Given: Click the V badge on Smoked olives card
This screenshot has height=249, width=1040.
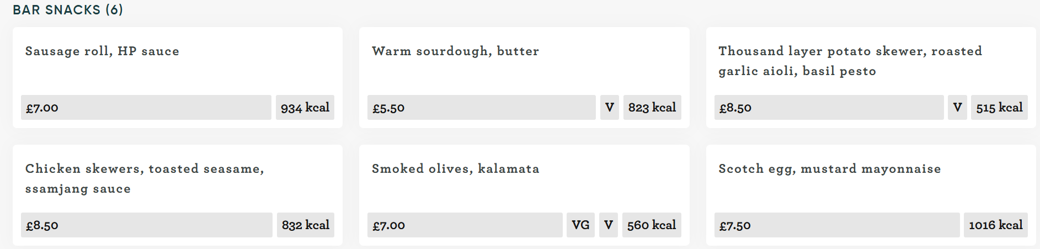Looking at the screenshot, I should [x=609, y=225].
